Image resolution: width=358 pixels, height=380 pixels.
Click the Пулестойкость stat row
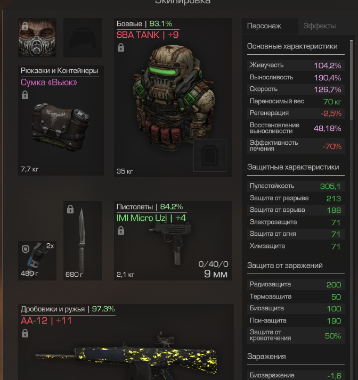296,186
